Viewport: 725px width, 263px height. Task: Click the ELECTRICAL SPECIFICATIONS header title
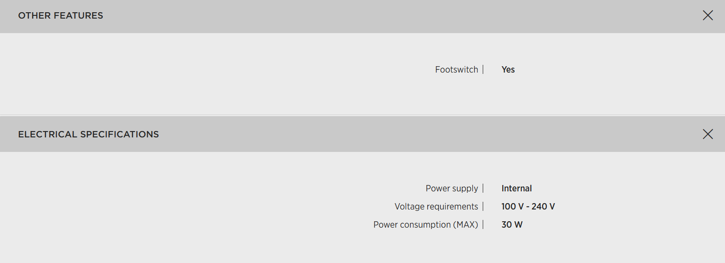(x=88, y=134)
